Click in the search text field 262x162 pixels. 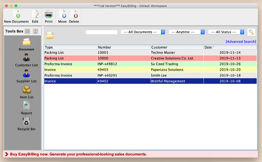tap(102, 32)
